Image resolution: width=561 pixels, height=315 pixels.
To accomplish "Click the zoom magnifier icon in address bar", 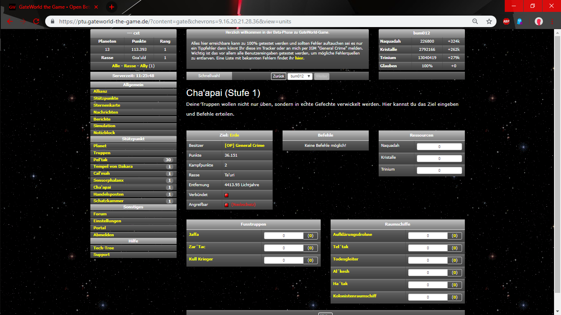I will pyautogui.click(x=475, y=21).
